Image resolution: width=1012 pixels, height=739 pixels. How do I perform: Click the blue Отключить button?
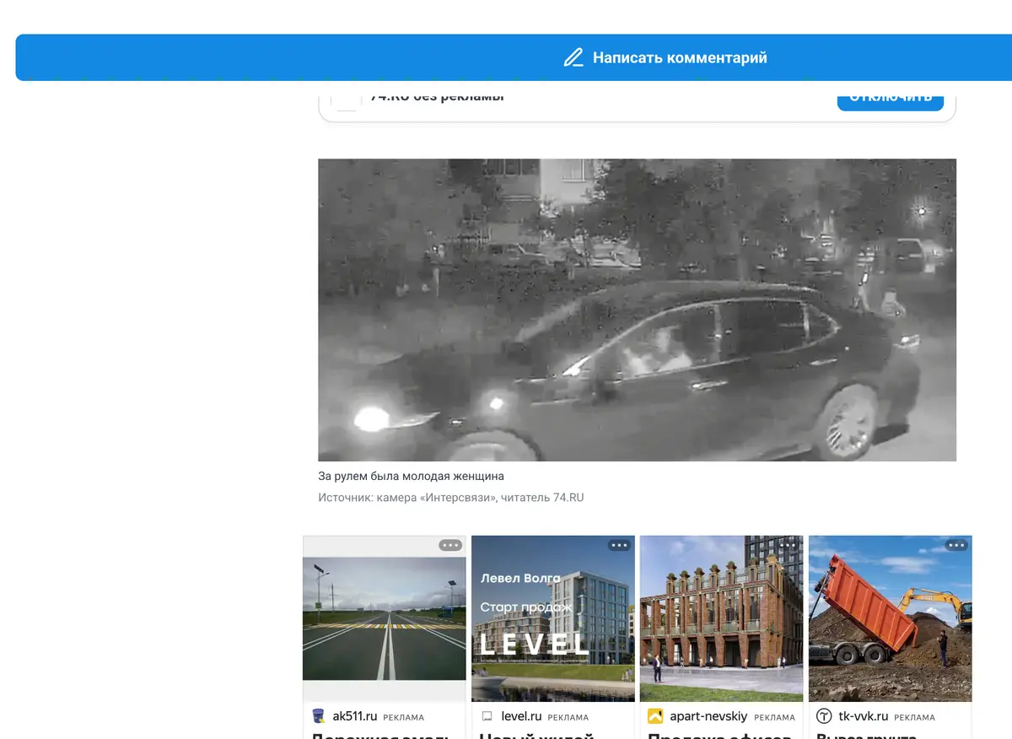[x=890, y=97]
